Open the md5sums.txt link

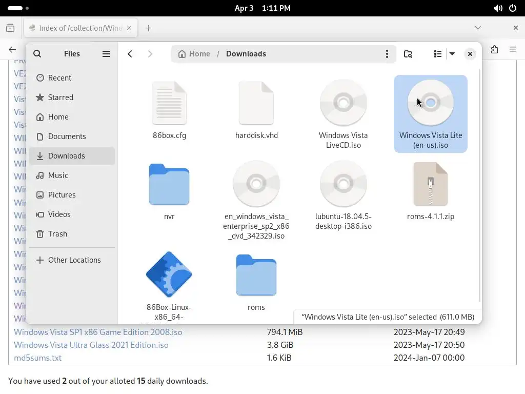(38, 358)
